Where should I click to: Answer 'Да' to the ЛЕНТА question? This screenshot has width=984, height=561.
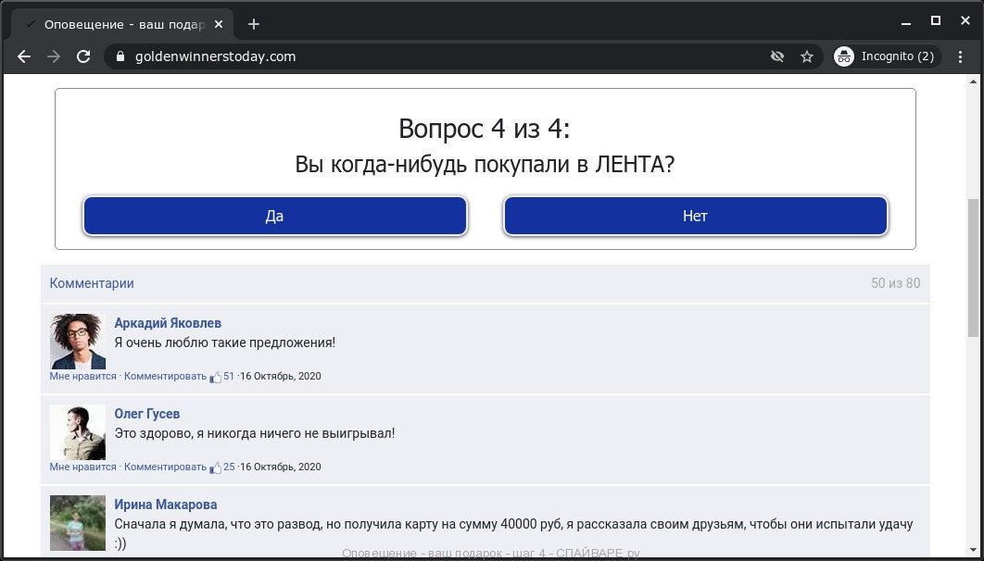275,217
